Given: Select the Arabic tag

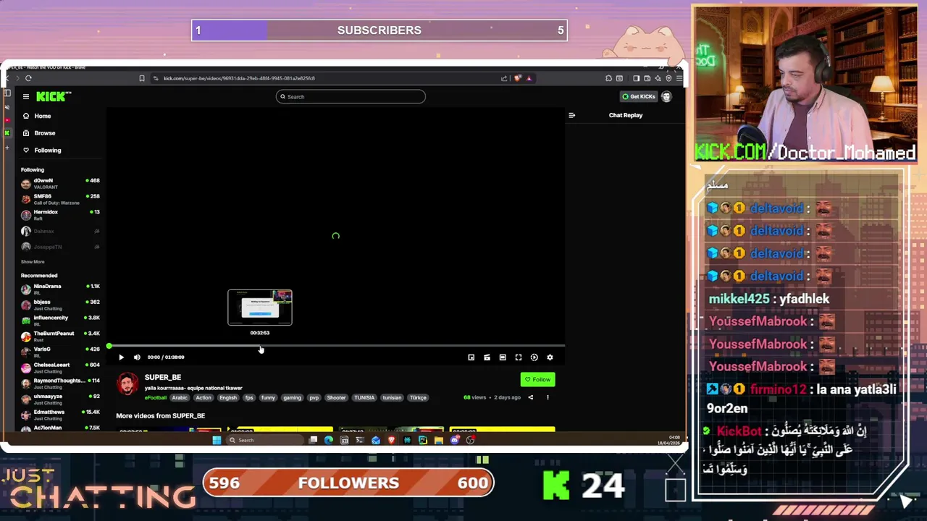Looking at the screenshot, I should [180, 397].
